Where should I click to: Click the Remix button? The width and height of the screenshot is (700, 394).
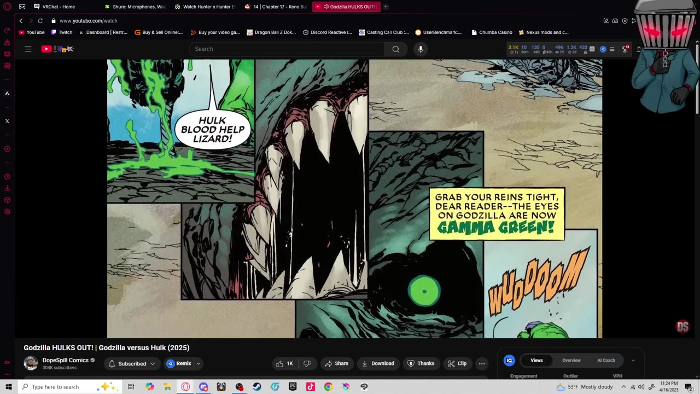pyautogui.click(x=179, y=363)
